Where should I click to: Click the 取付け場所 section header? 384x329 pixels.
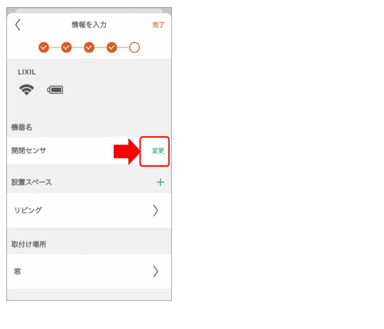29,244
